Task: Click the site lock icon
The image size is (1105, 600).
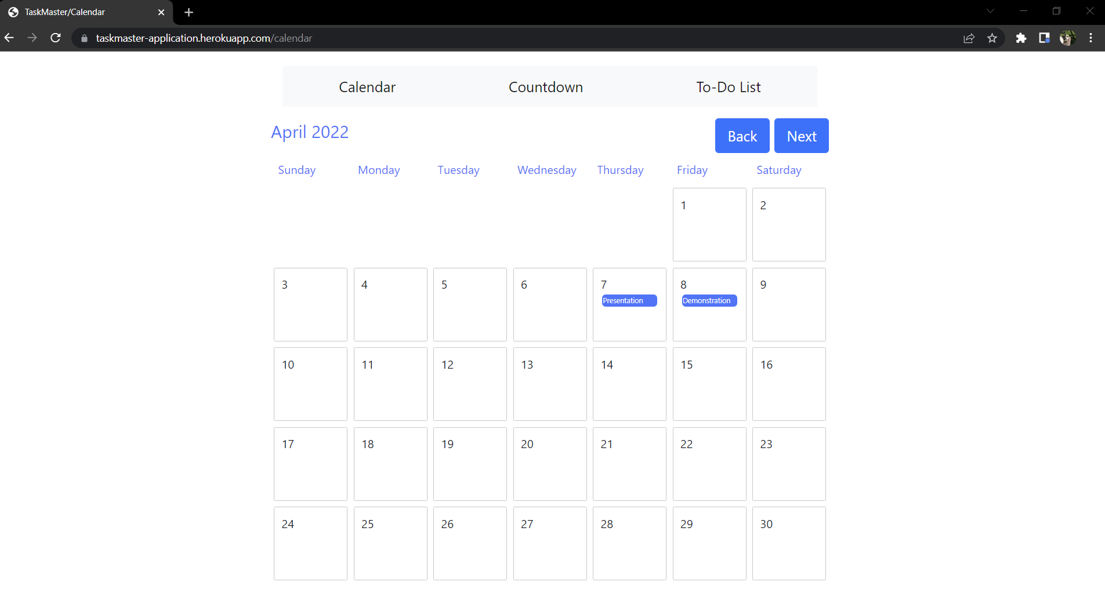Action: point(85,38)
